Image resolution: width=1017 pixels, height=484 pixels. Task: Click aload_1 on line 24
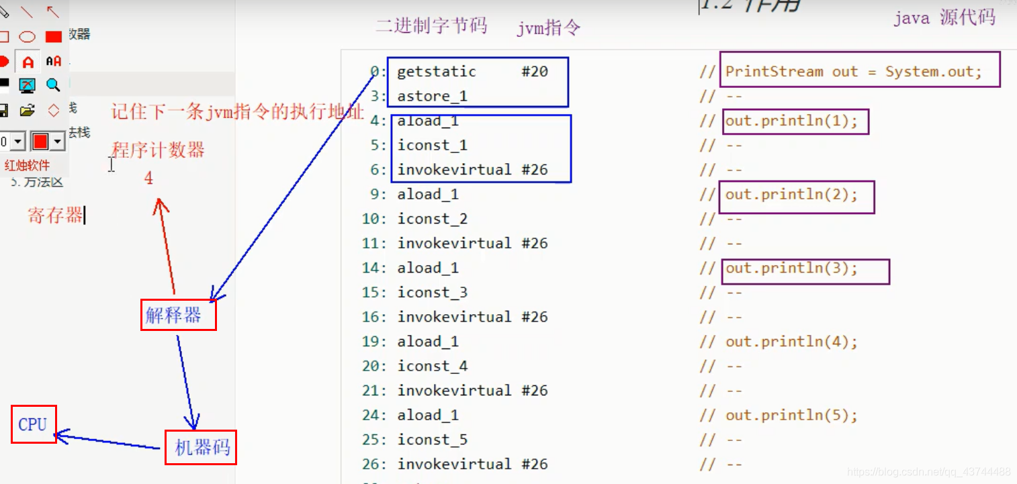[x=428, y=415]
